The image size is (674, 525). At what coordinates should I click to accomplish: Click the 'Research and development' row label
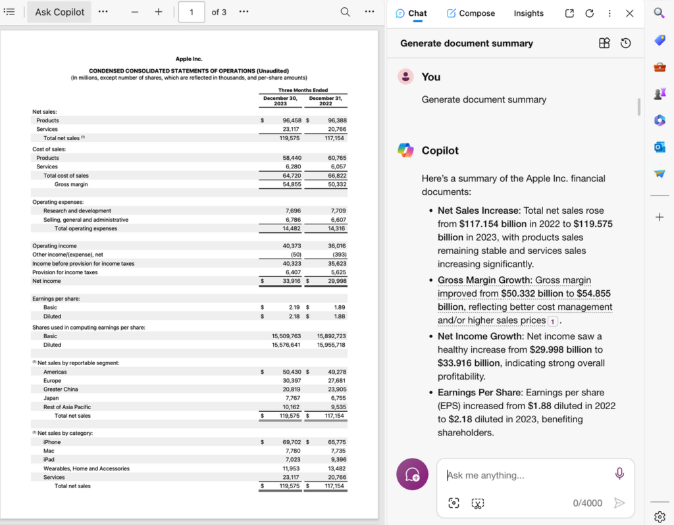click(77, 211)
